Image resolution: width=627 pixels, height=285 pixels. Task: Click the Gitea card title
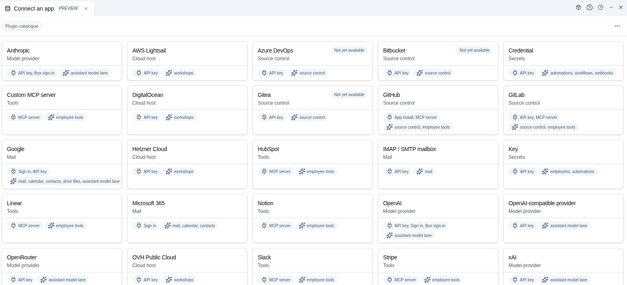(x=264, y=95)
